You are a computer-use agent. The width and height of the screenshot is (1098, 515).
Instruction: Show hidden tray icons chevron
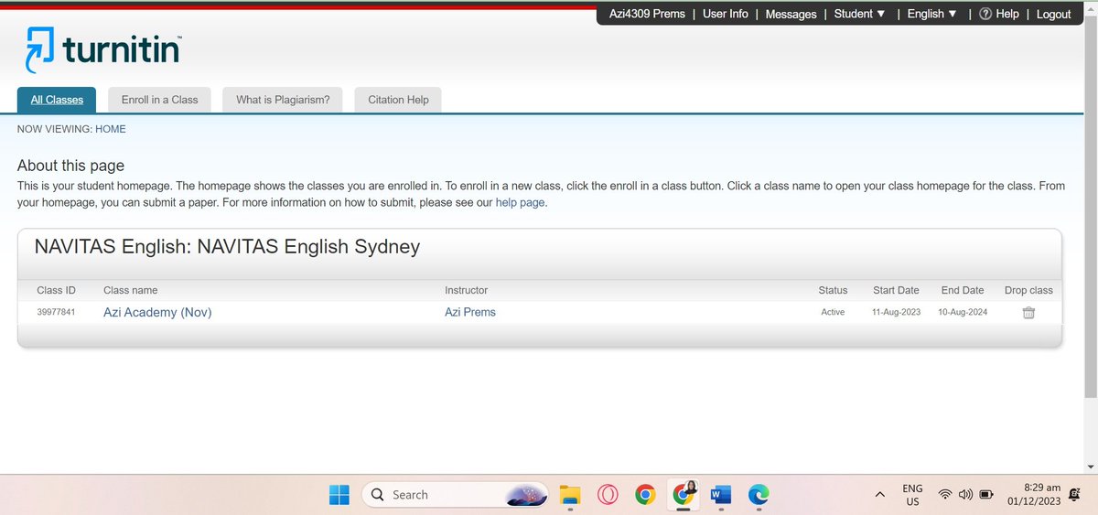tap(880, 495)
